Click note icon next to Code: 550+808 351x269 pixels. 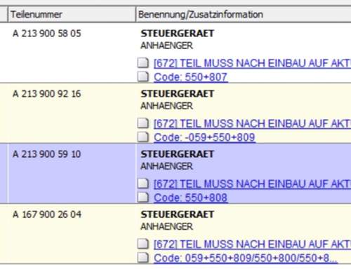coord(143,197)
